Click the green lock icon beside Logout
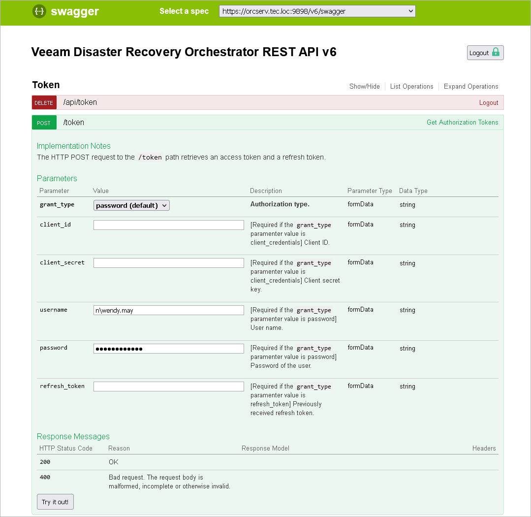Viewport: 531px width, 517px height. pos(496,52)
